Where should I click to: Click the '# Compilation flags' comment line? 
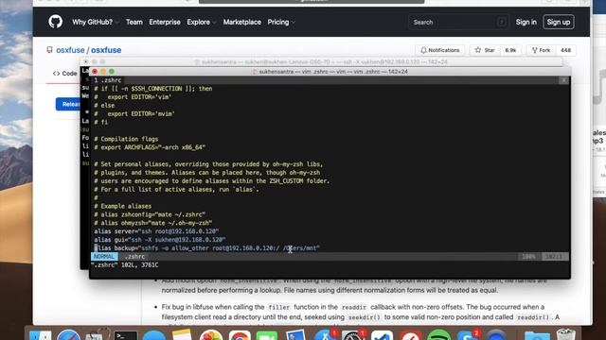[x=126, y=139]
